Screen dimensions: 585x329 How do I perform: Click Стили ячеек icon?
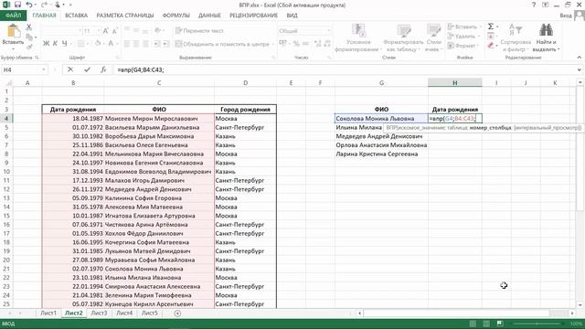click(433, 30)
